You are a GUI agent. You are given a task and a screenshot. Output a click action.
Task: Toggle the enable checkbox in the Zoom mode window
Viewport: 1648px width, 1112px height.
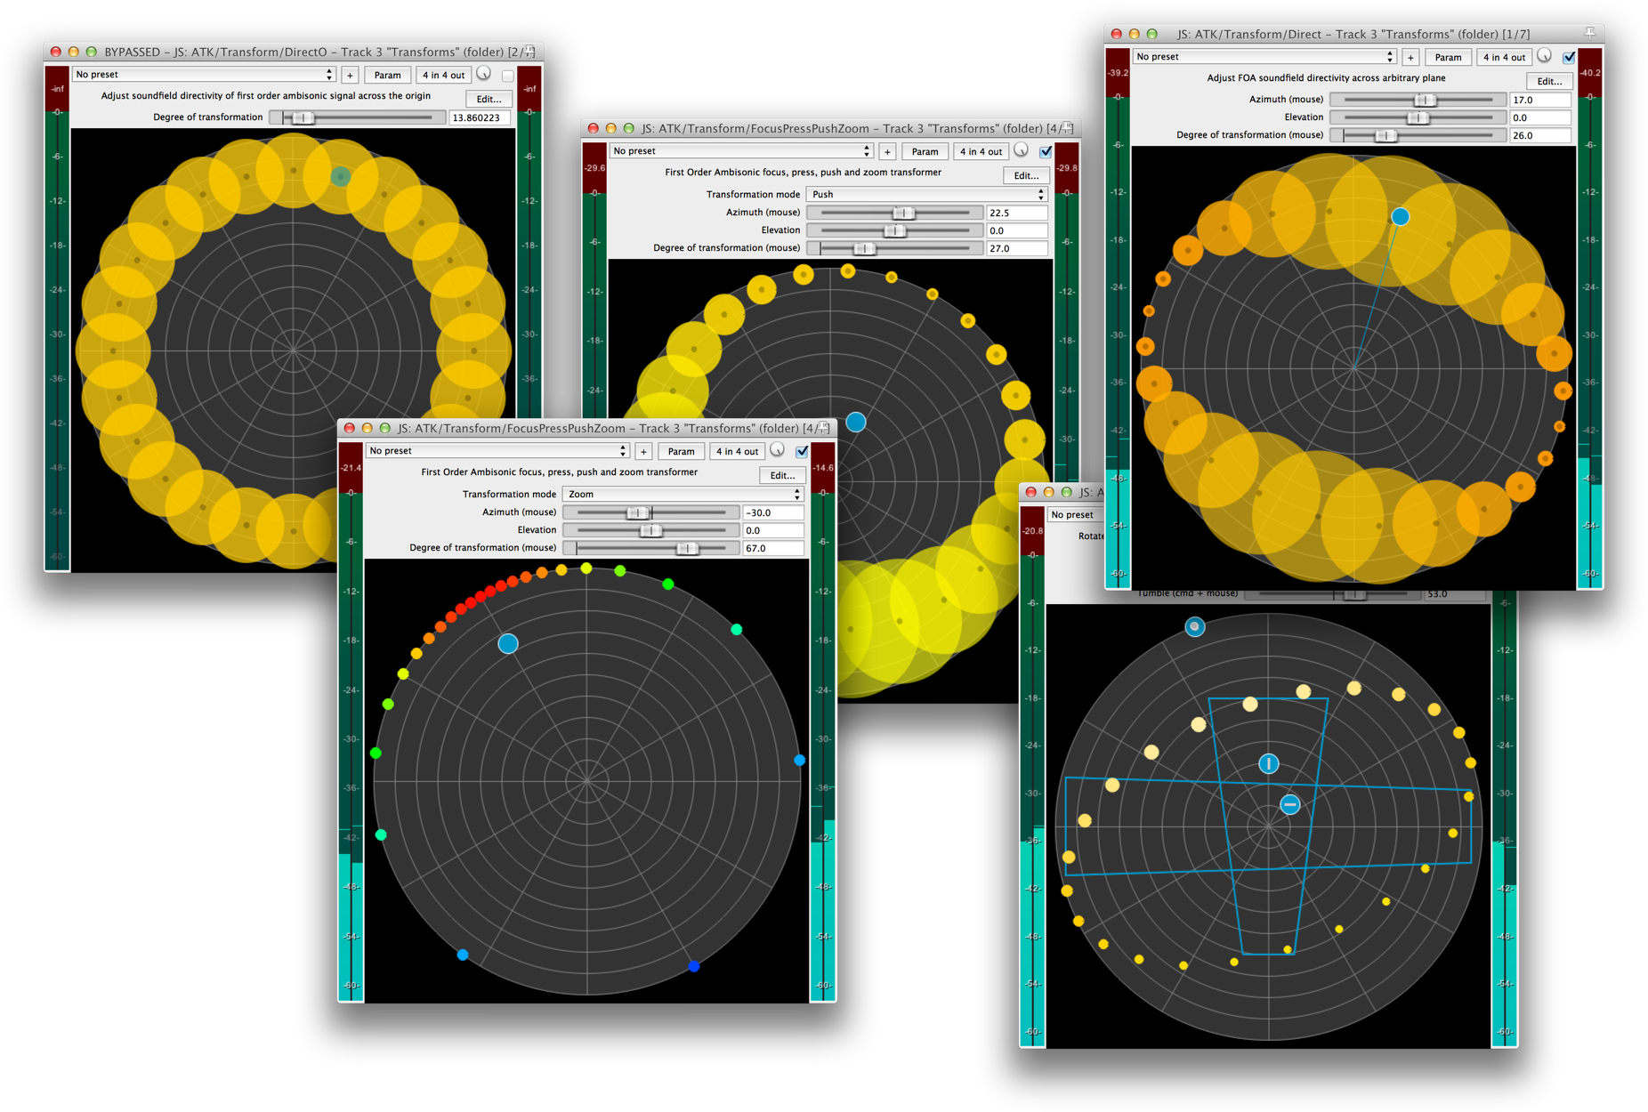[x=802, y=451]
